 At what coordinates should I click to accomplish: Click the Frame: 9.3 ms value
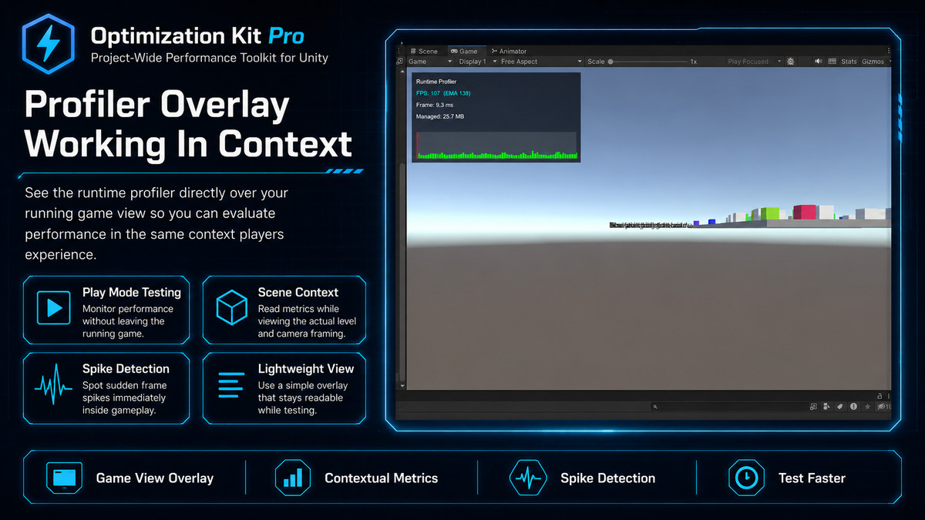[434, 105]
